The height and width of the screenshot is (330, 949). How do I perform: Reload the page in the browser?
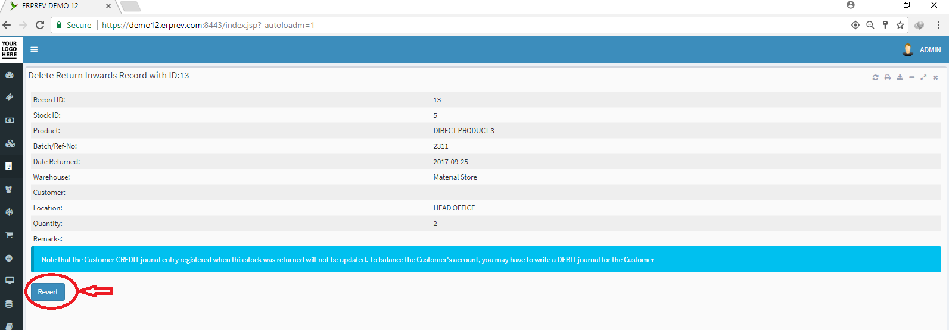click(40, 25)
